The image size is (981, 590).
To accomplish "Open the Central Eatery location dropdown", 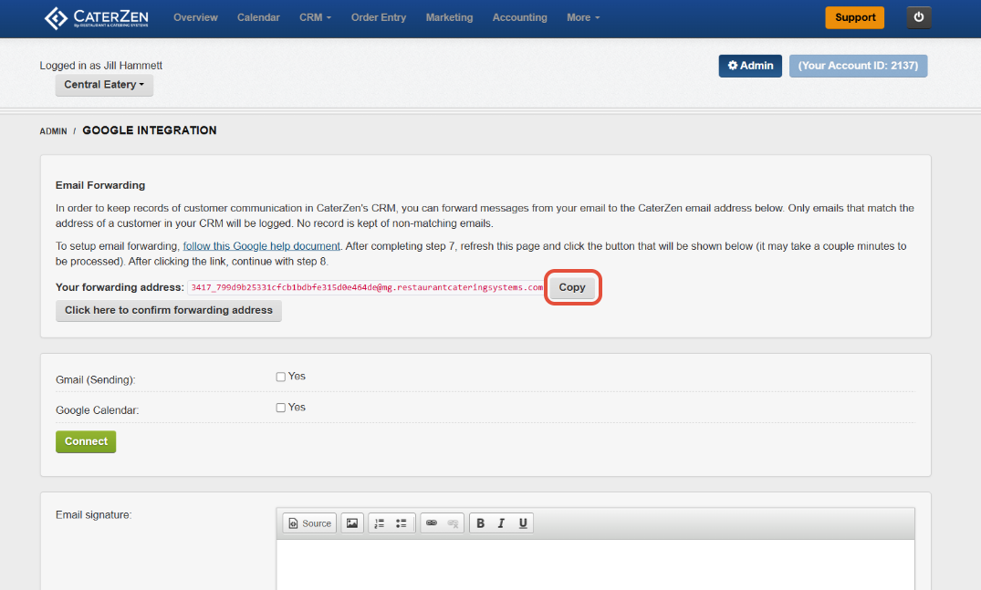I will tap(104, 85).
